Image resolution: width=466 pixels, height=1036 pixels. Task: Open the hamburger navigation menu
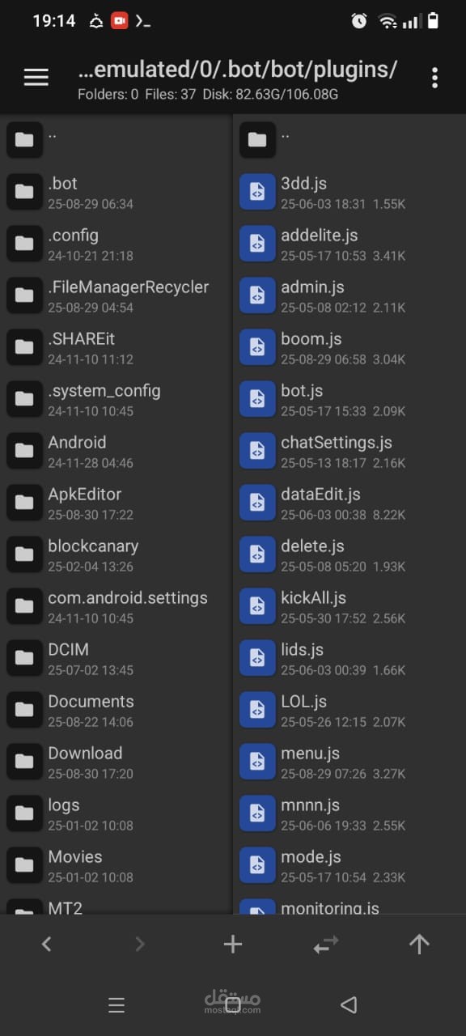[x=36, y=77]
